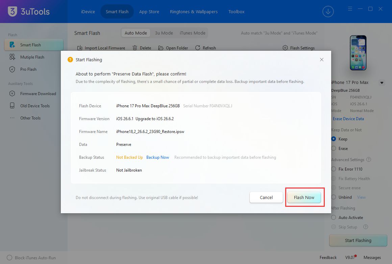Enable the Unbind option
The width and height of the screenshot is (392, 264).
334,197
